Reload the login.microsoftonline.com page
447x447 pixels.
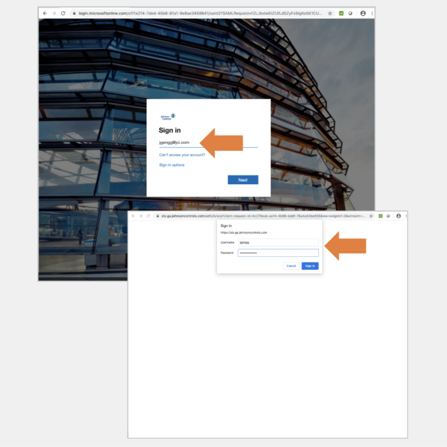coord(63,13)
